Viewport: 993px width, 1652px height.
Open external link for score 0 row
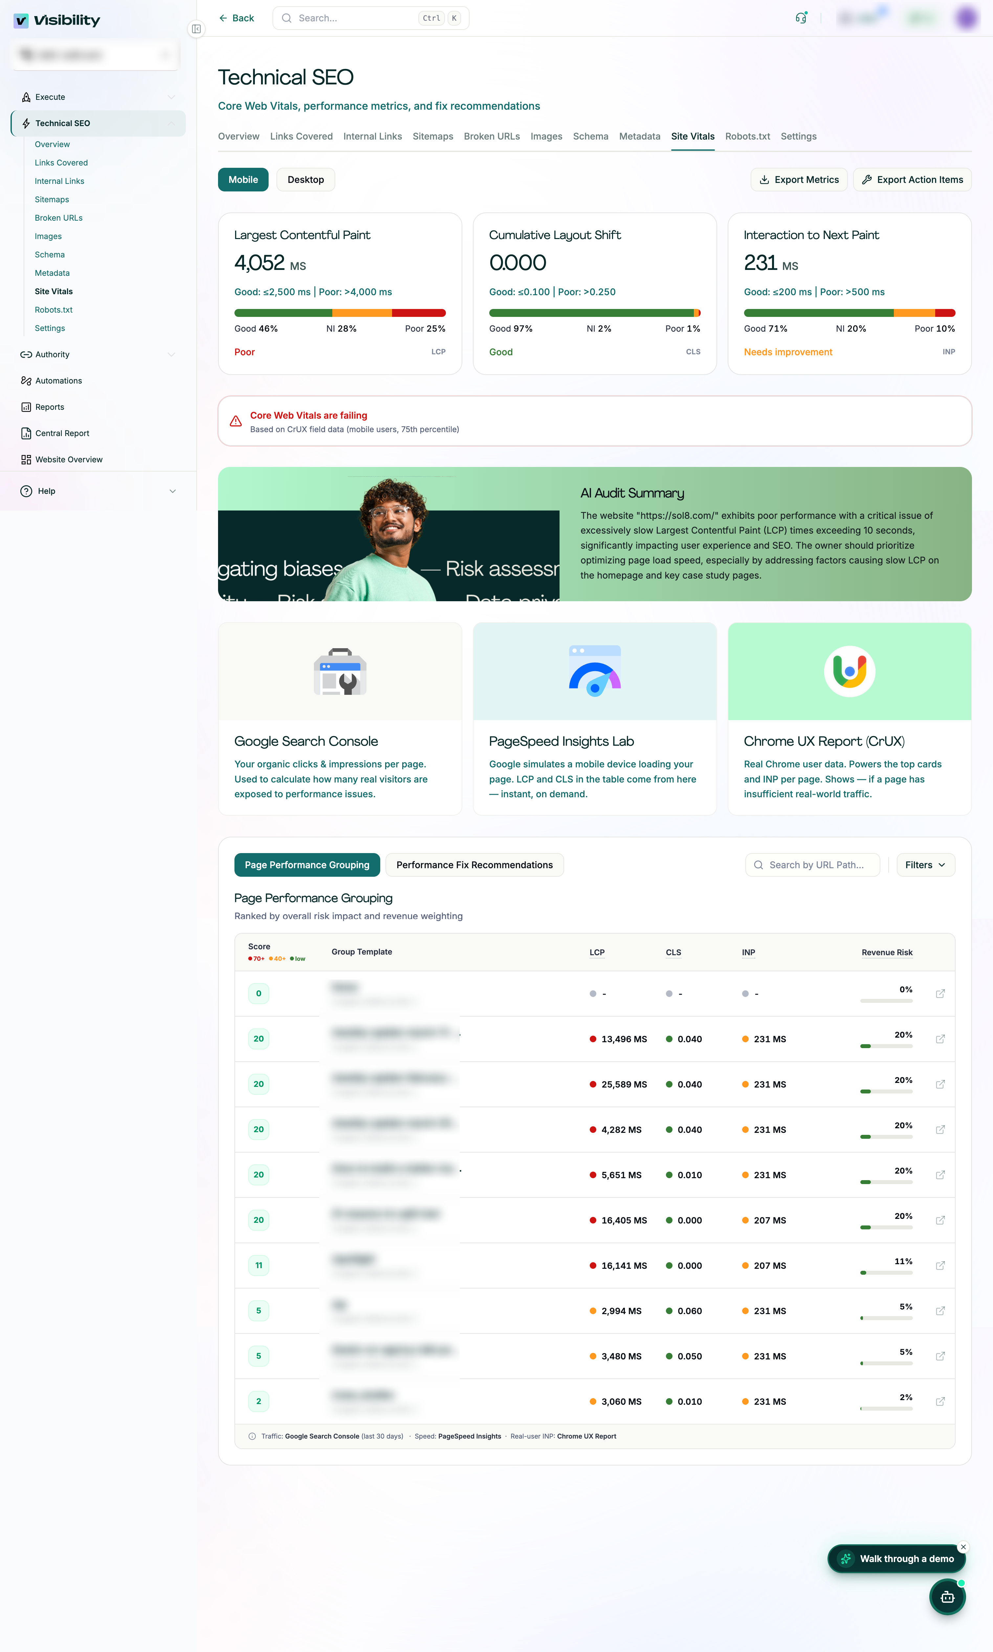pyautogui.click(x=940, y=994)
